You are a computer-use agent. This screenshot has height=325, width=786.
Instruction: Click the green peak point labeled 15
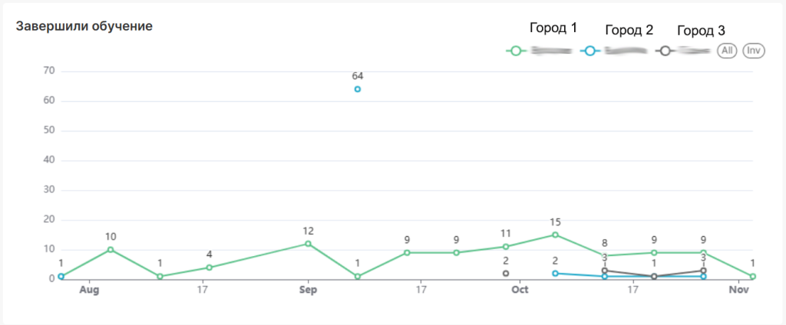tap(555, 235)
